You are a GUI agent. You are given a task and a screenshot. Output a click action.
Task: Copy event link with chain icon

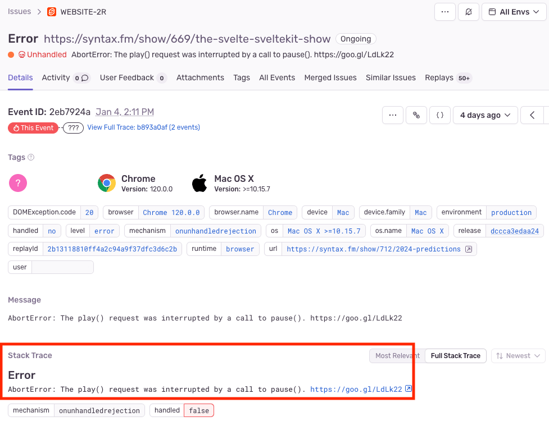click(416, 115)
